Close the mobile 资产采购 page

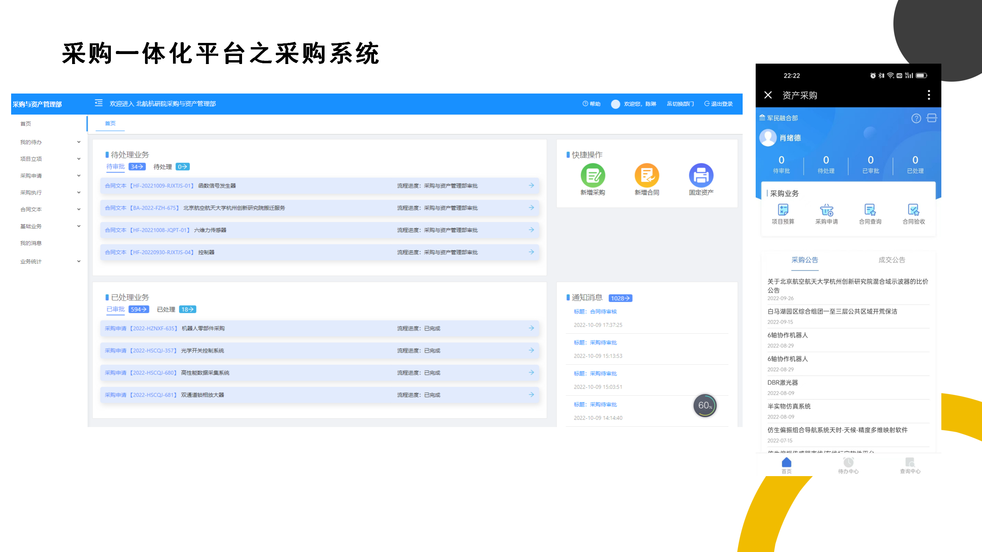[768, 95]
